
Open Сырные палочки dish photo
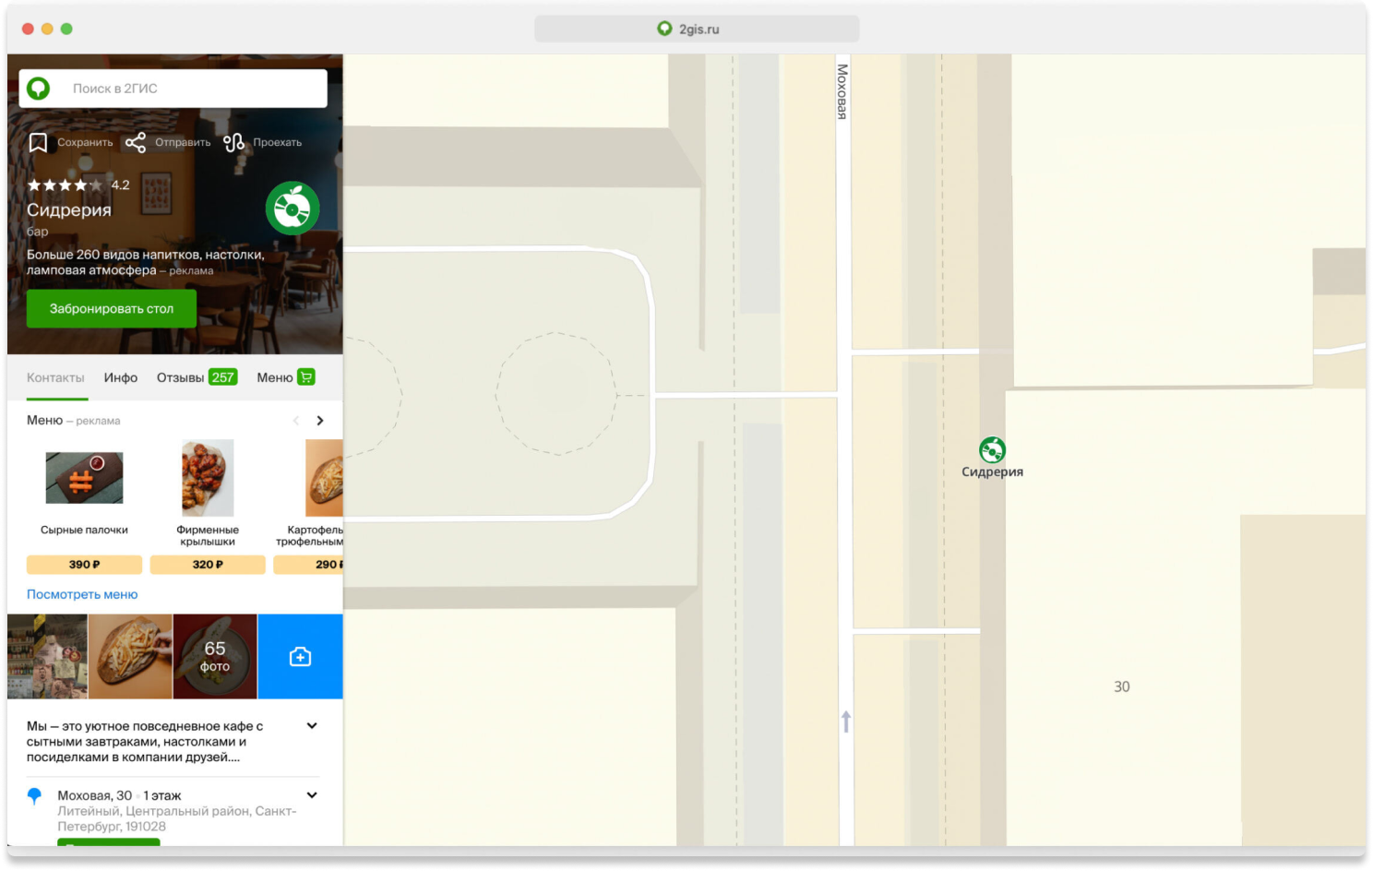pyautogui.click(x=84, y=478)
